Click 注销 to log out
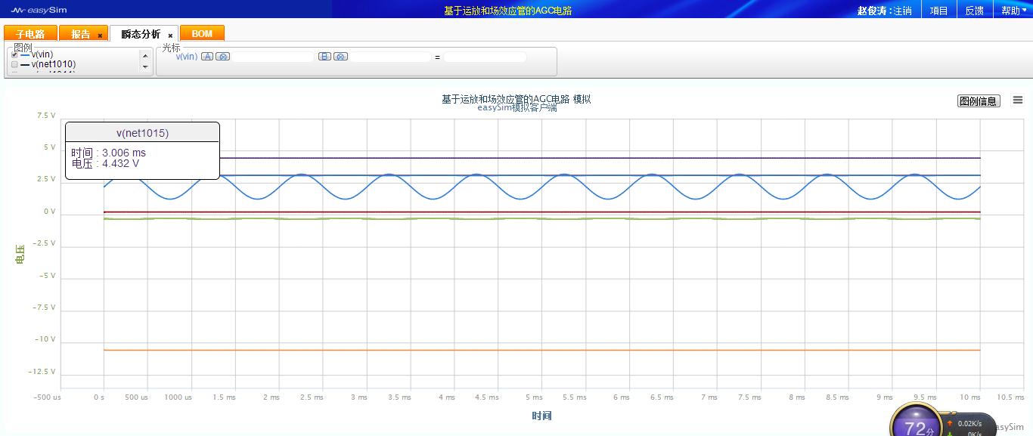This screenshot has height=436, width=1033. coord(902,11)
